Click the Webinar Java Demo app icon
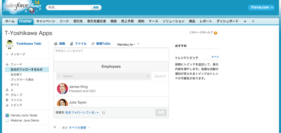 (x=7, y=121)
